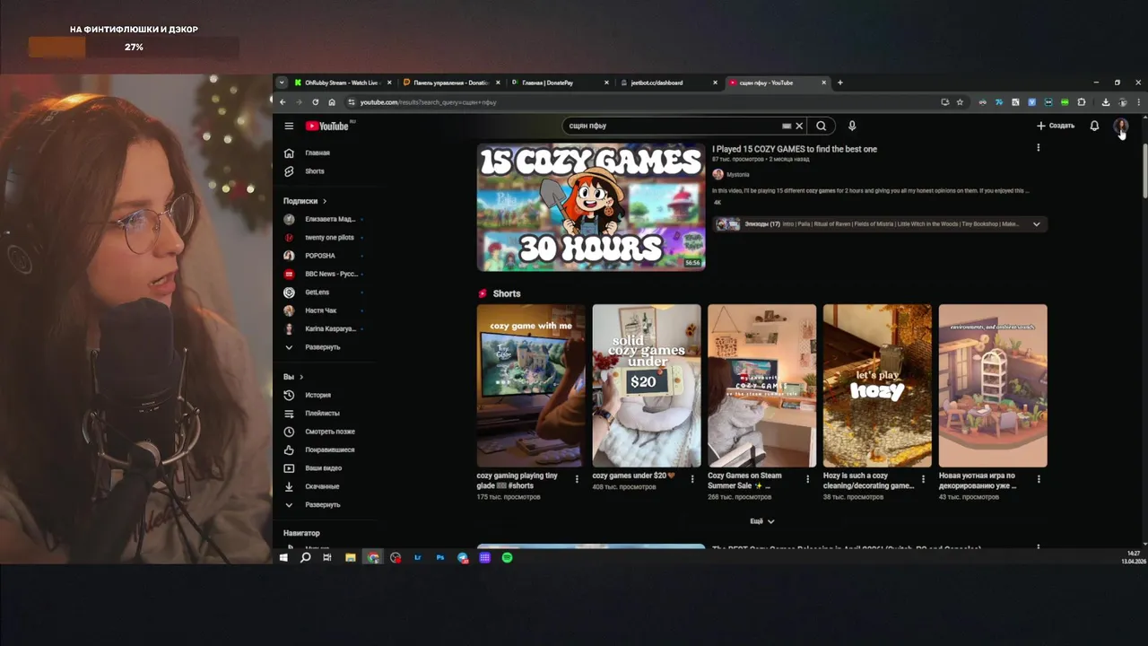Screen dimensions: 1148x646
Task: Open POPOSHA subscription
Action: [324, 256]
